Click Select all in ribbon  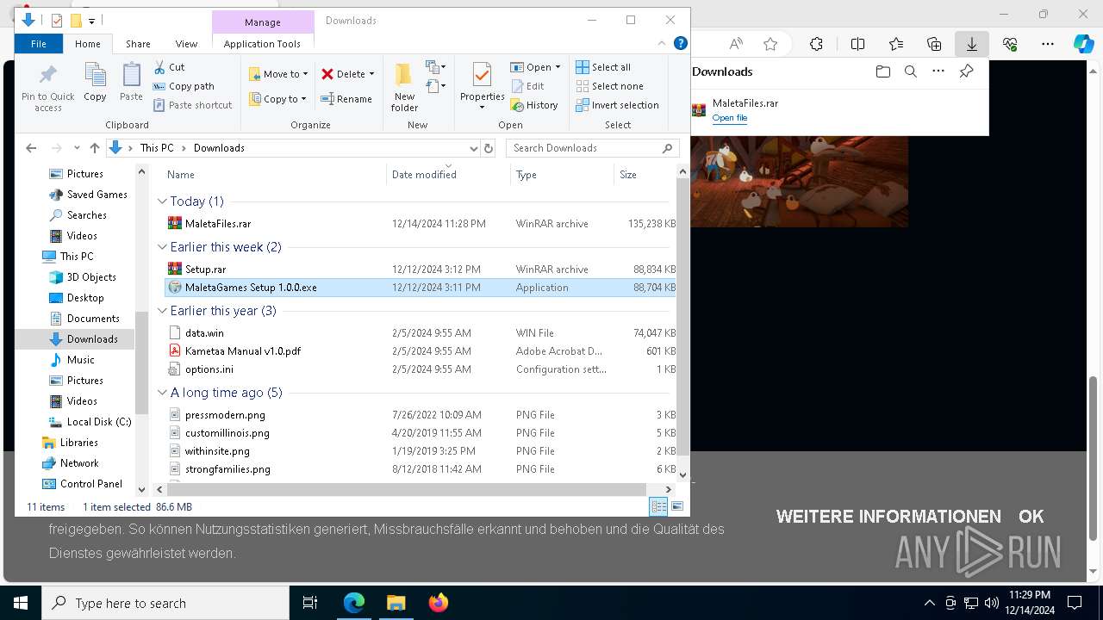click(x=603, y=67)
